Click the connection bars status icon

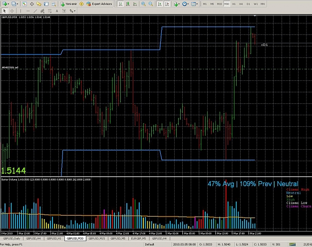pos(293,245)
